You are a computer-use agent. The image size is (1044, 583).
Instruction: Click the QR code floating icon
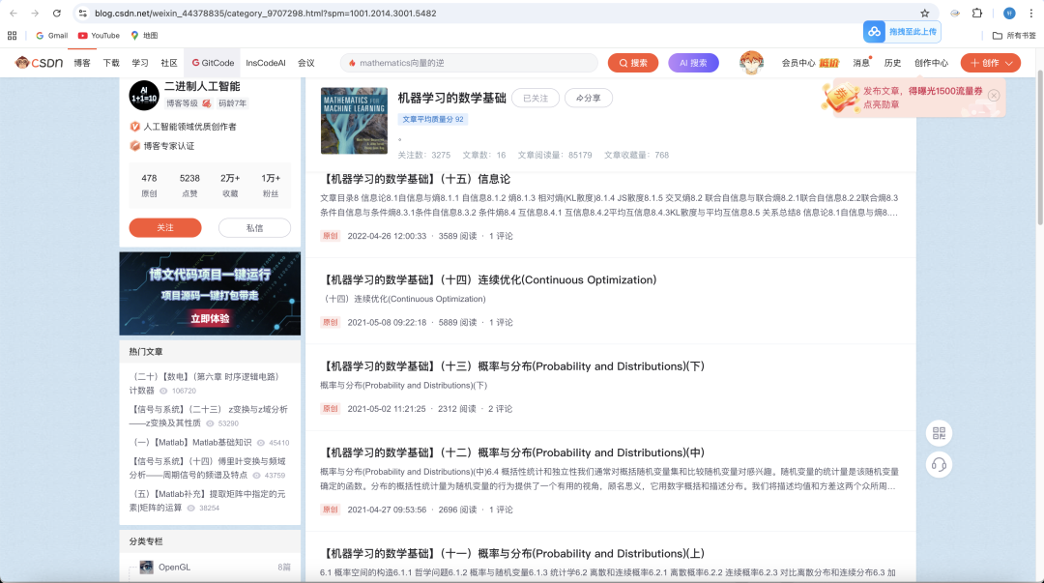tap(939, 433)
